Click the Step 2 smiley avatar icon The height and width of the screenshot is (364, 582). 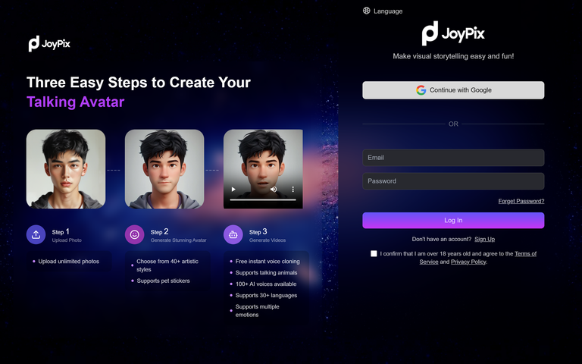pos(134,235)
